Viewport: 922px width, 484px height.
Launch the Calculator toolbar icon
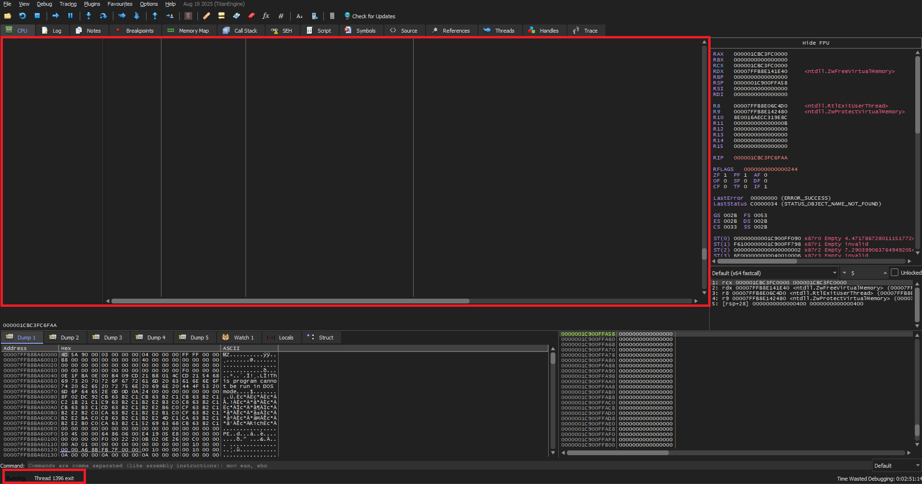(x=332, y=16)
